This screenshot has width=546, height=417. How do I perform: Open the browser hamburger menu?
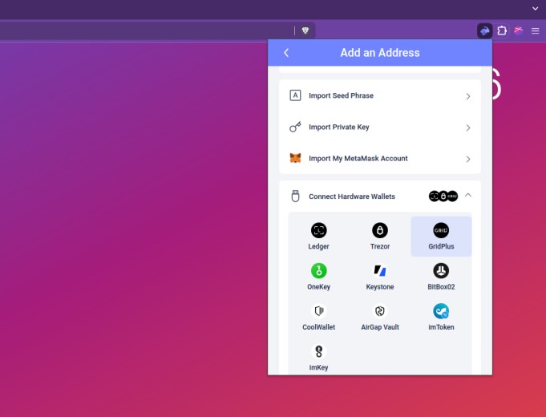click(x=536, y=30)
